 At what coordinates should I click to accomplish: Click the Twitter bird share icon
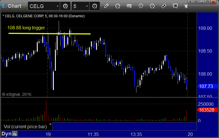[186, 6]
